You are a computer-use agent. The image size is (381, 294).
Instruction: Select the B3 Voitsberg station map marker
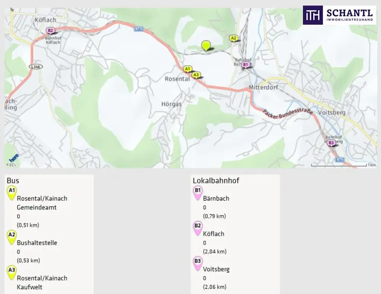tap(331, 143)
